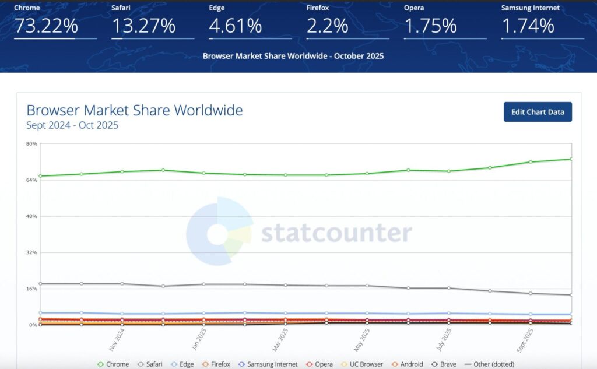Click the UC Browser legend marker
The width and height of the screenshot is (597, 369).
tap(344, 364)
